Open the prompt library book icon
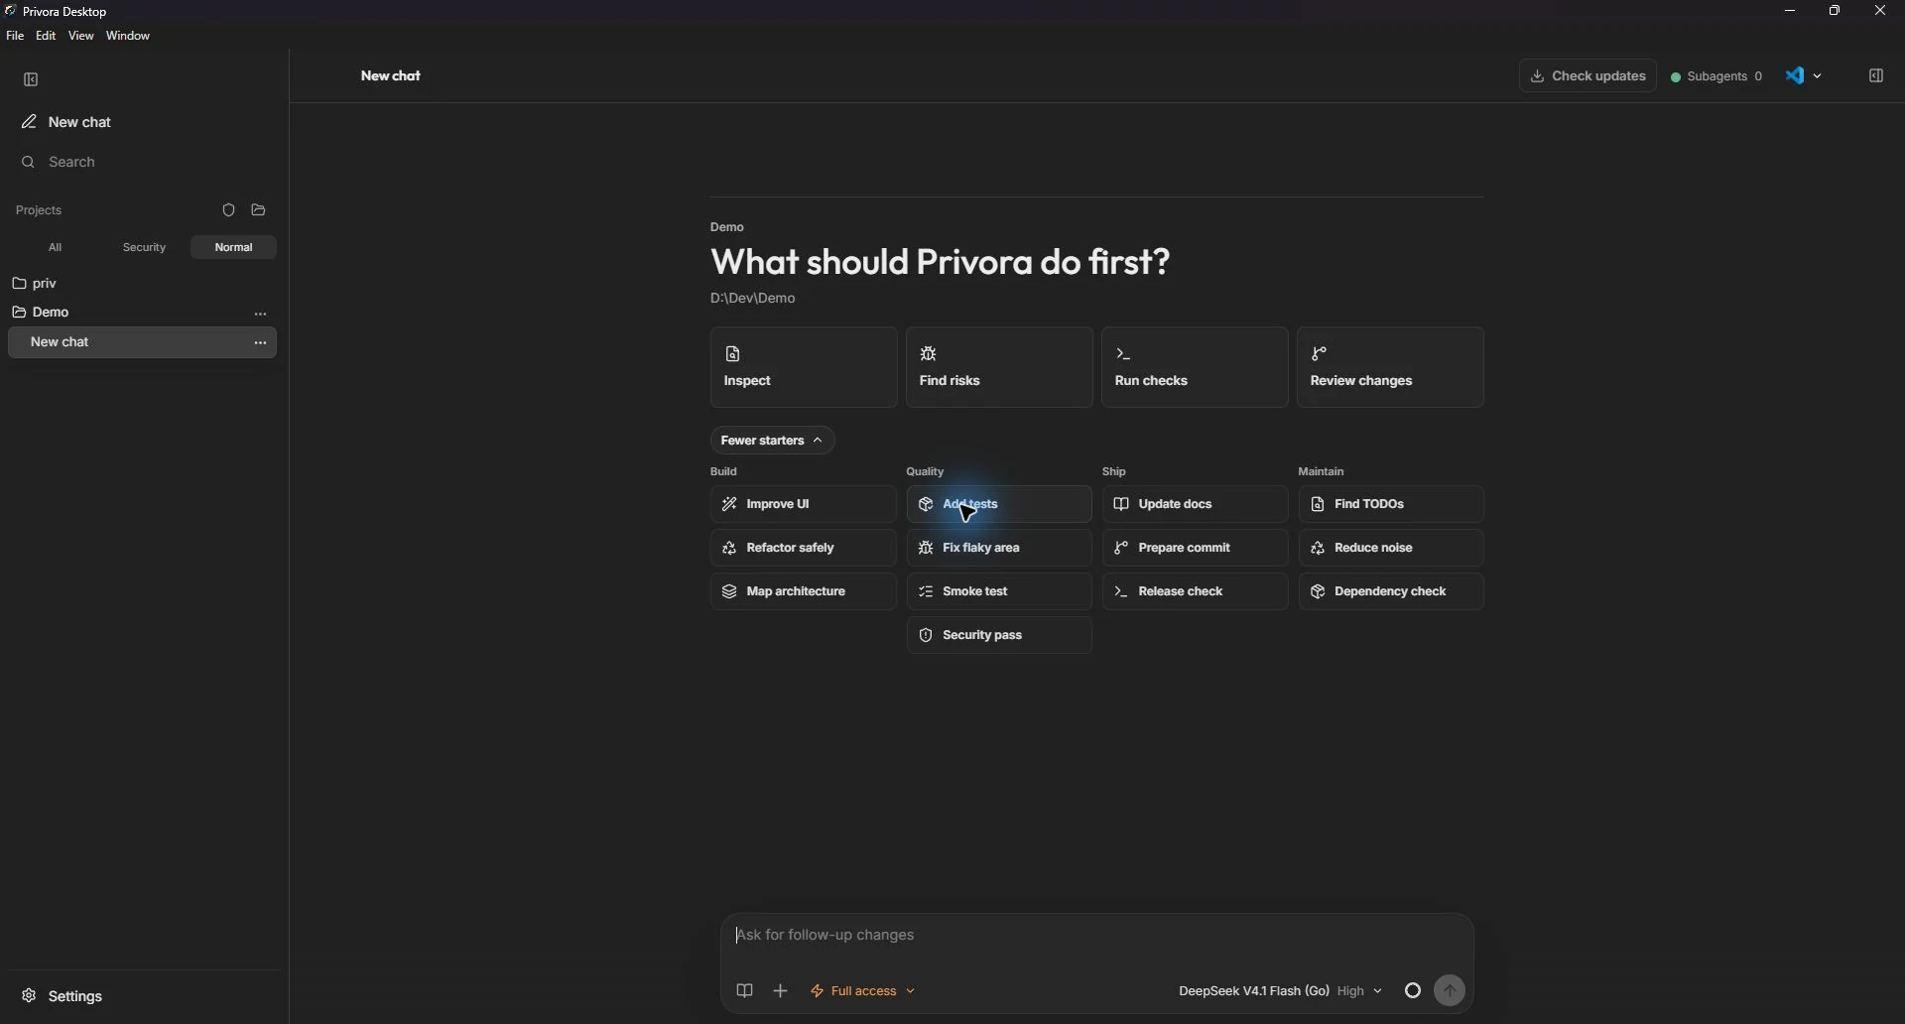 coord(745,991)
